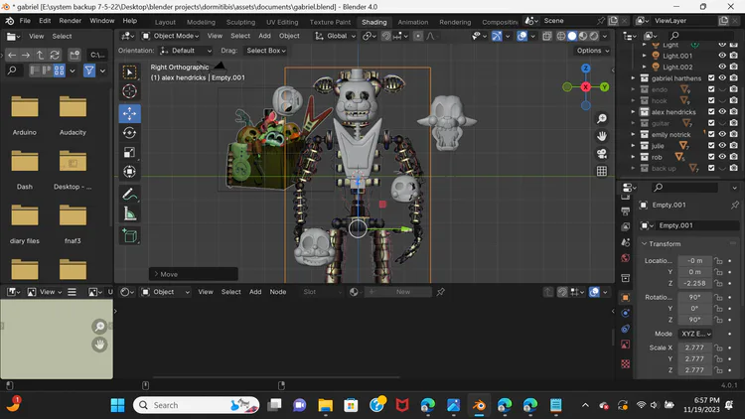Open the View Layer properties tab
Screen dimensions: 745x419
(x=625, y=226)
